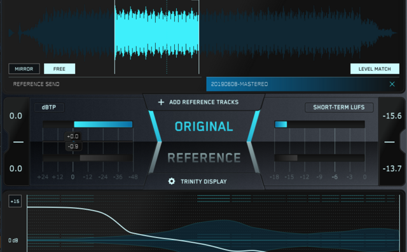Click the plus icon for adding reference tracks

coord(161,102)
